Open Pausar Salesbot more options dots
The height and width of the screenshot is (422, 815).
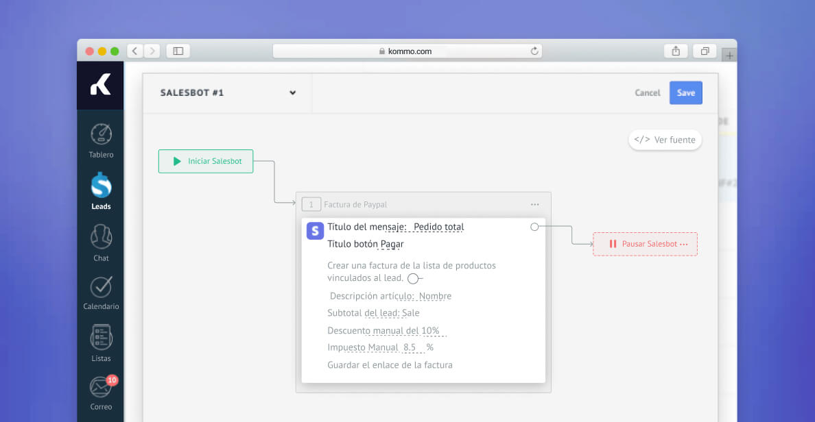click(683, 244)
